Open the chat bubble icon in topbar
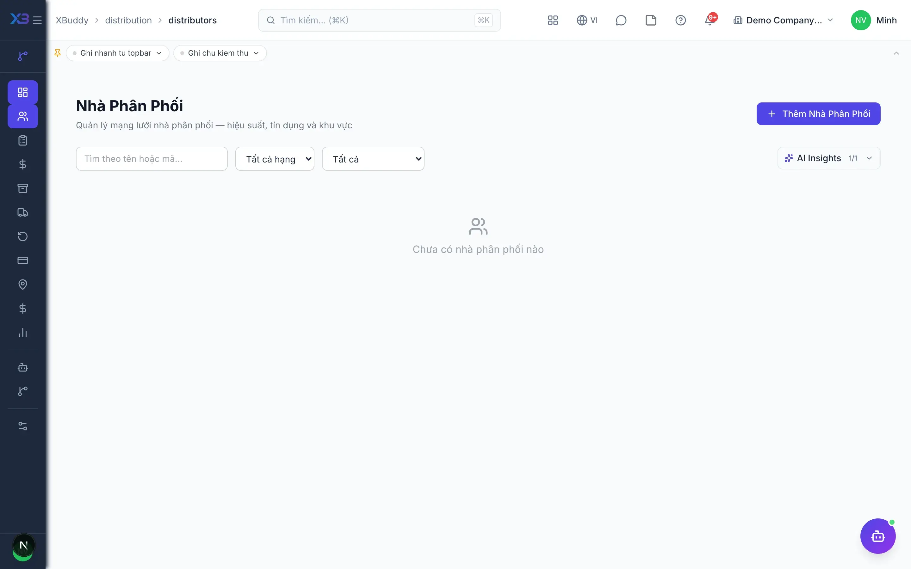Image resolution: width=911 pixels, height=569 pixels. (x=621, y=20)
